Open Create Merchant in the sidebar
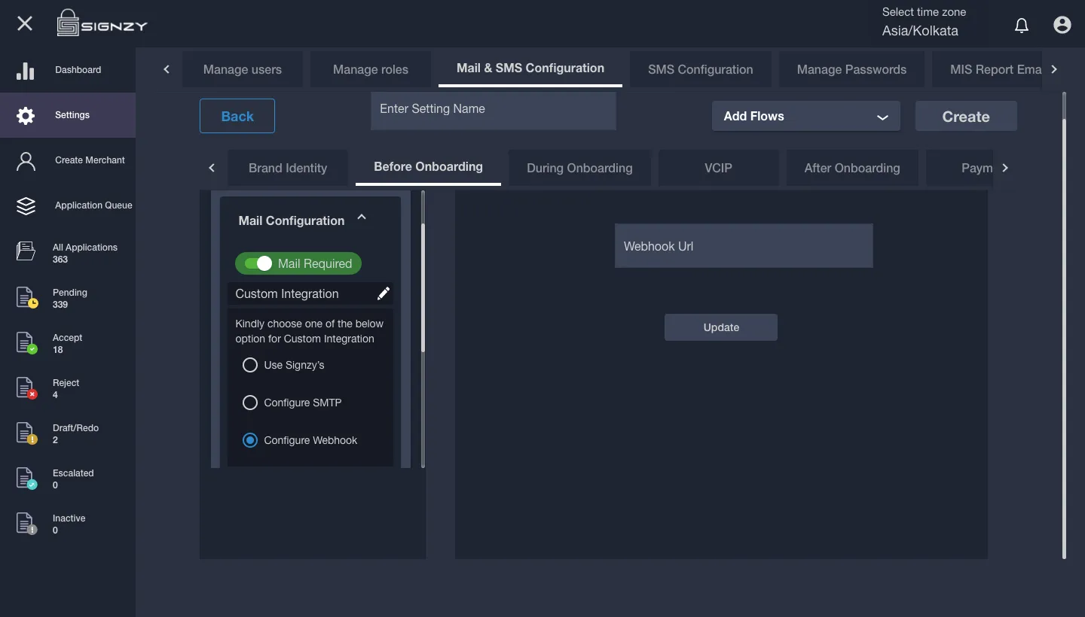This screenshot has height=617, width=1085. coord(68,160)
